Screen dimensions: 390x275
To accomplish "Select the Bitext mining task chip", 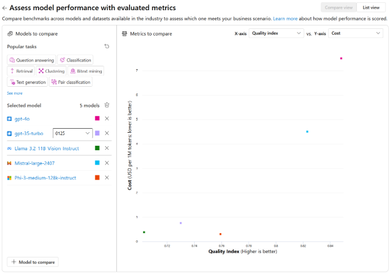I will coord(86,71).
